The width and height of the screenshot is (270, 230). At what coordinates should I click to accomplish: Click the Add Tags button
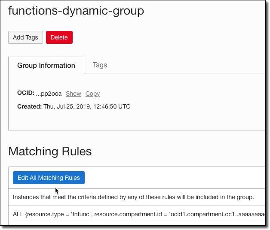(x=25, y=37)
